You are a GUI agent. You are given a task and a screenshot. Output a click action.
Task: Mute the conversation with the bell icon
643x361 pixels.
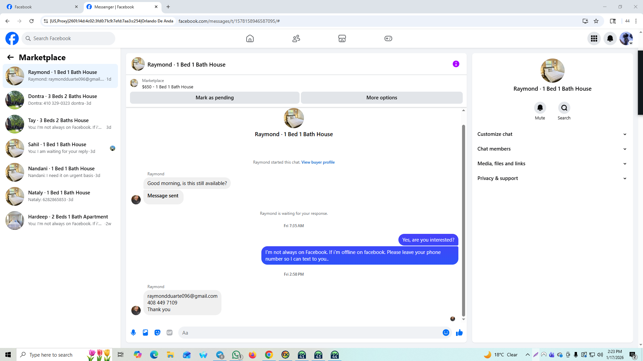tap(540, 108)
